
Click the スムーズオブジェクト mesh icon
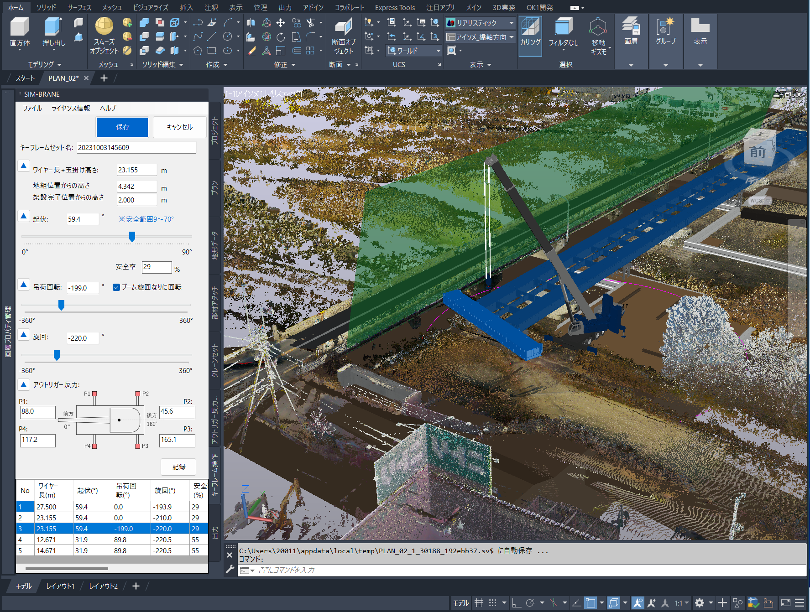104,26
